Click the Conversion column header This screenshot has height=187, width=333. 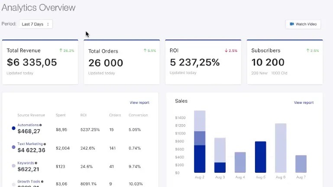pos(138,115)
